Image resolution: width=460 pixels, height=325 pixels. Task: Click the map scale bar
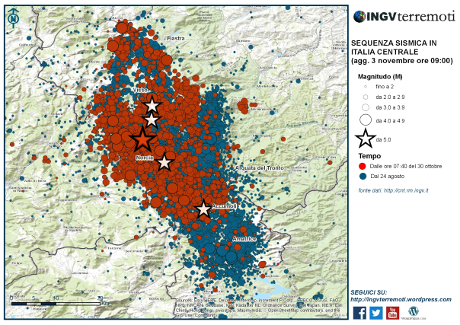53,303
